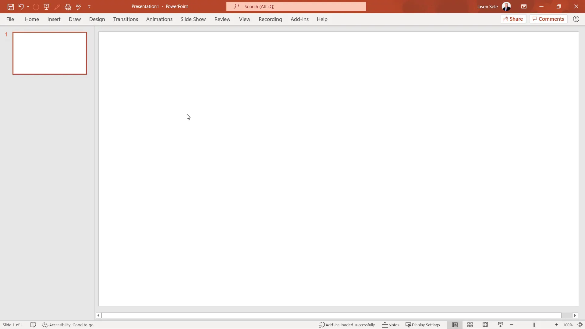This screenshot has height=329, width=585.
Task: Click the horizontal scrollbar left arrow
Action: [98, 316]
